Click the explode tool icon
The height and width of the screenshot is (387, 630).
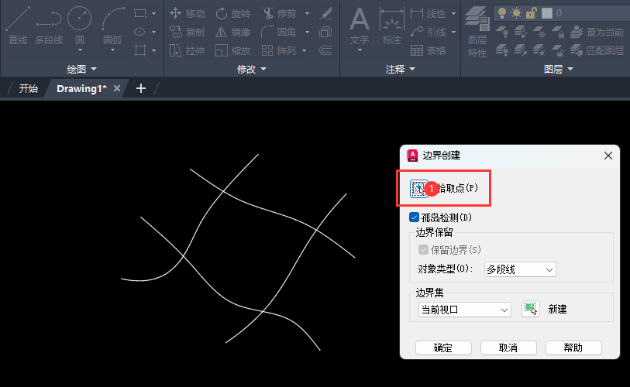coord(325,32)
